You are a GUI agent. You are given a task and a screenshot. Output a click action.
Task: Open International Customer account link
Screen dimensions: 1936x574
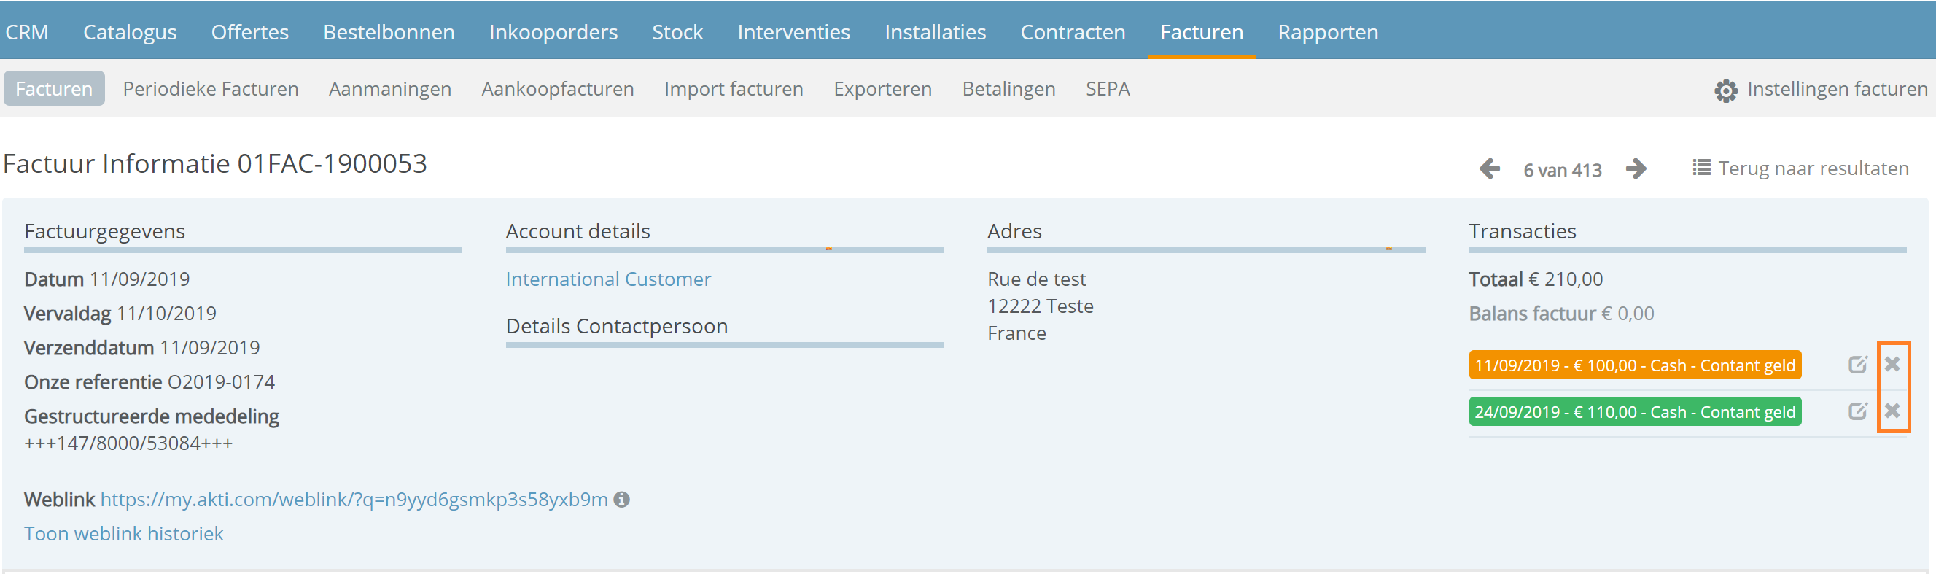(608, 279)
